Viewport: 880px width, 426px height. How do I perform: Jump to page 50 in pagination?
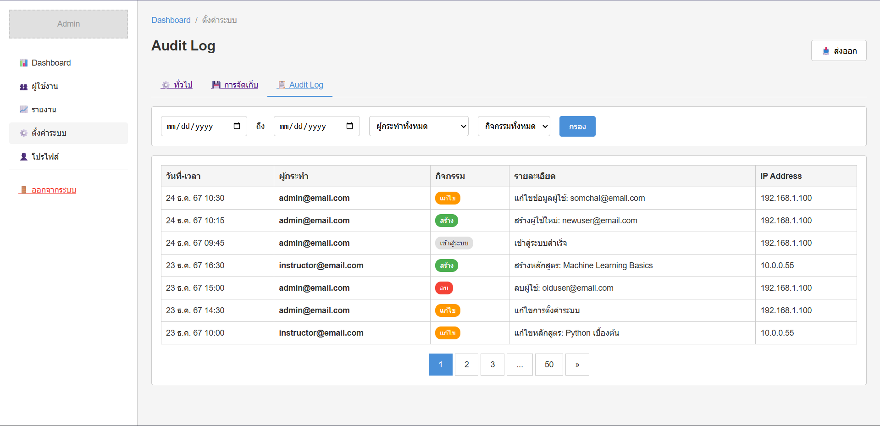[549, 365]
